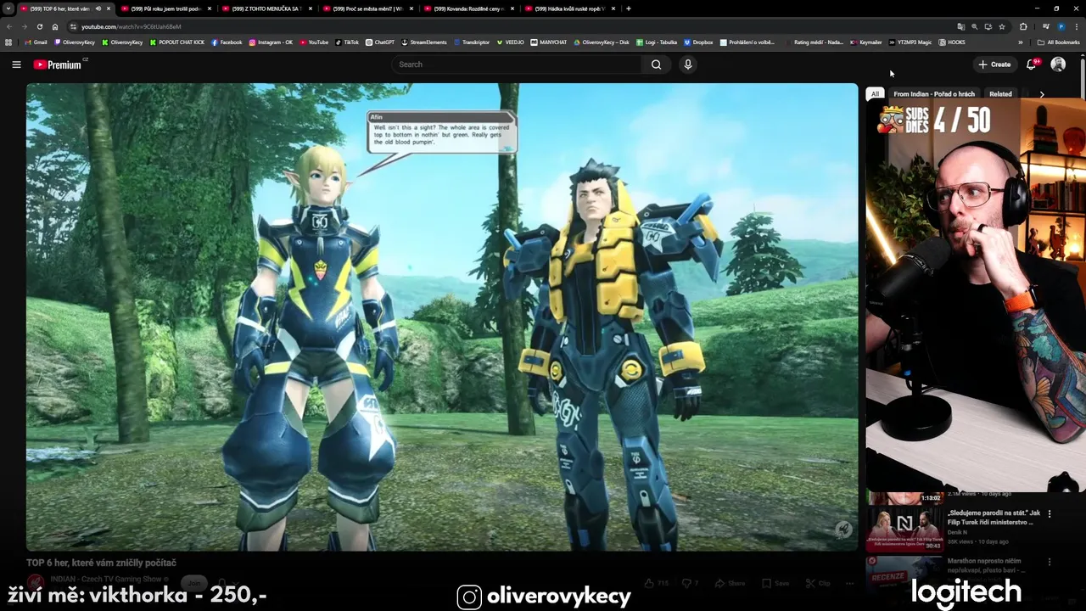Go back in browser history

pos(9,26)
